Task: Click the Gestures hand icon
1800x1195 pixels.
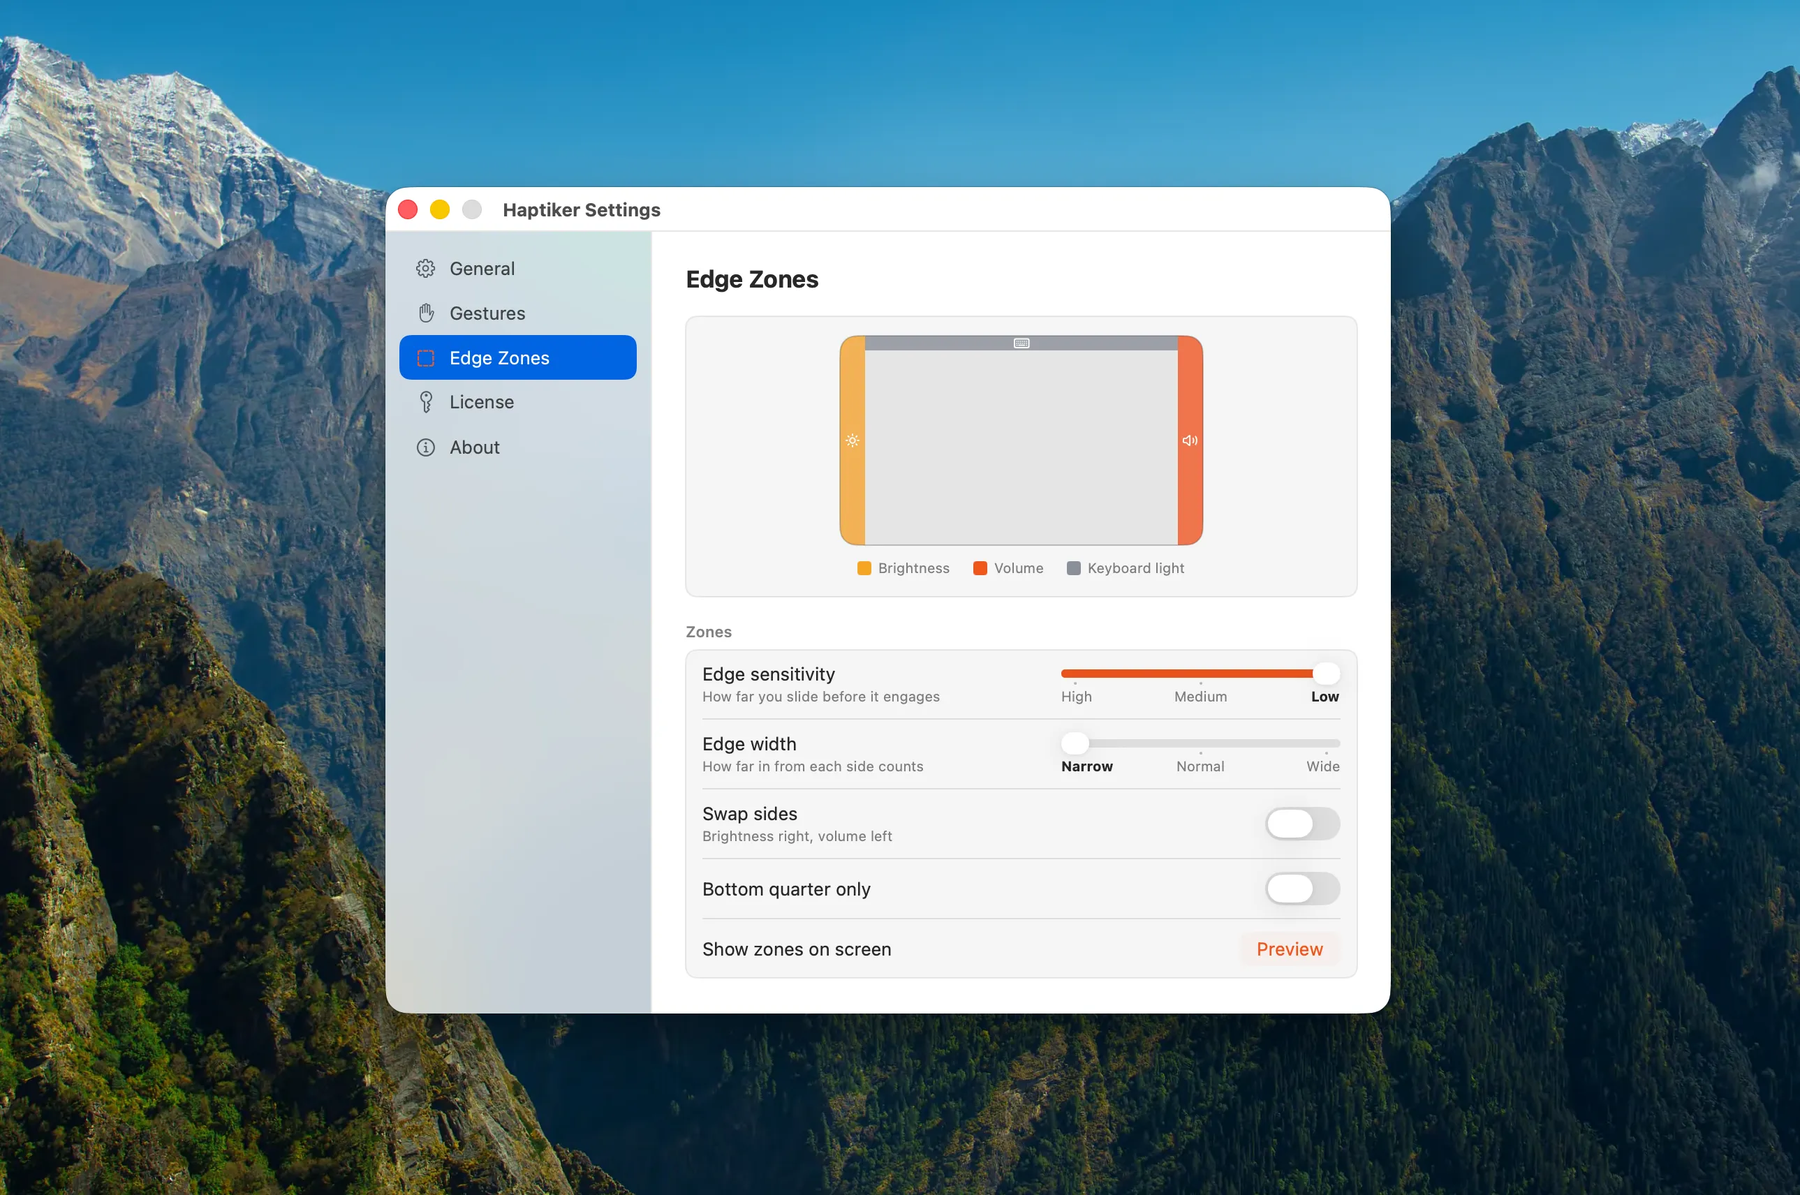Action: pyautogui.click(x=426, y=313)
